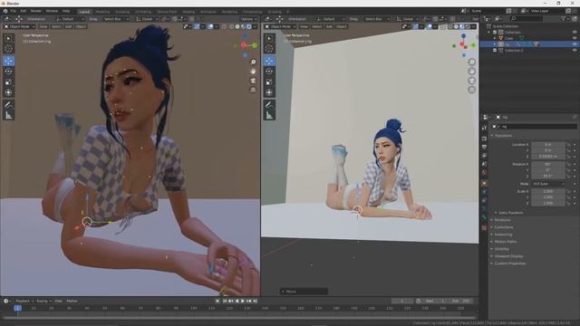580x326 pixels.
Task: Switch right viewport to rendered shading
Action: pos(468,26)
